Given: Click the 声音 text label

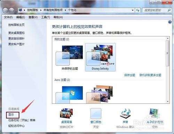Looking at the screenshot, I should tap(125, 122).
